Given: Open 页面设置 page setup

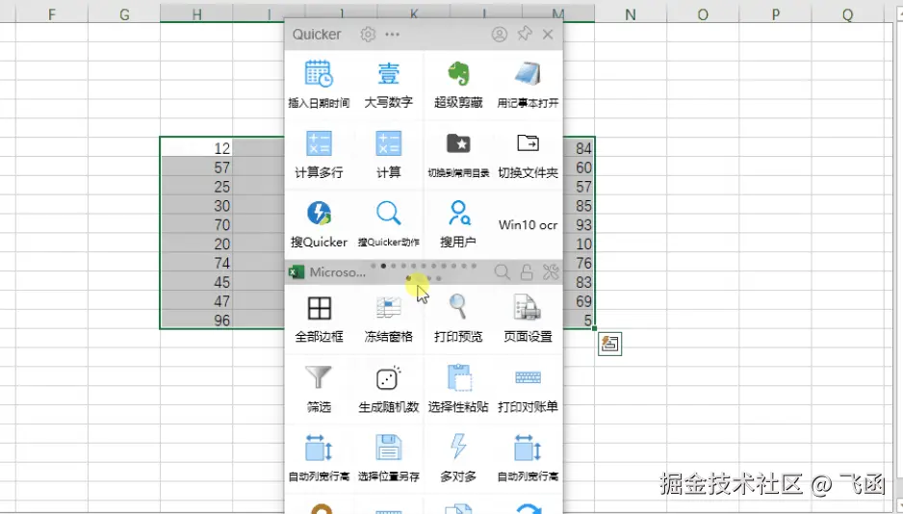Looking at the screenshot, I should click(x=529, y=319).
